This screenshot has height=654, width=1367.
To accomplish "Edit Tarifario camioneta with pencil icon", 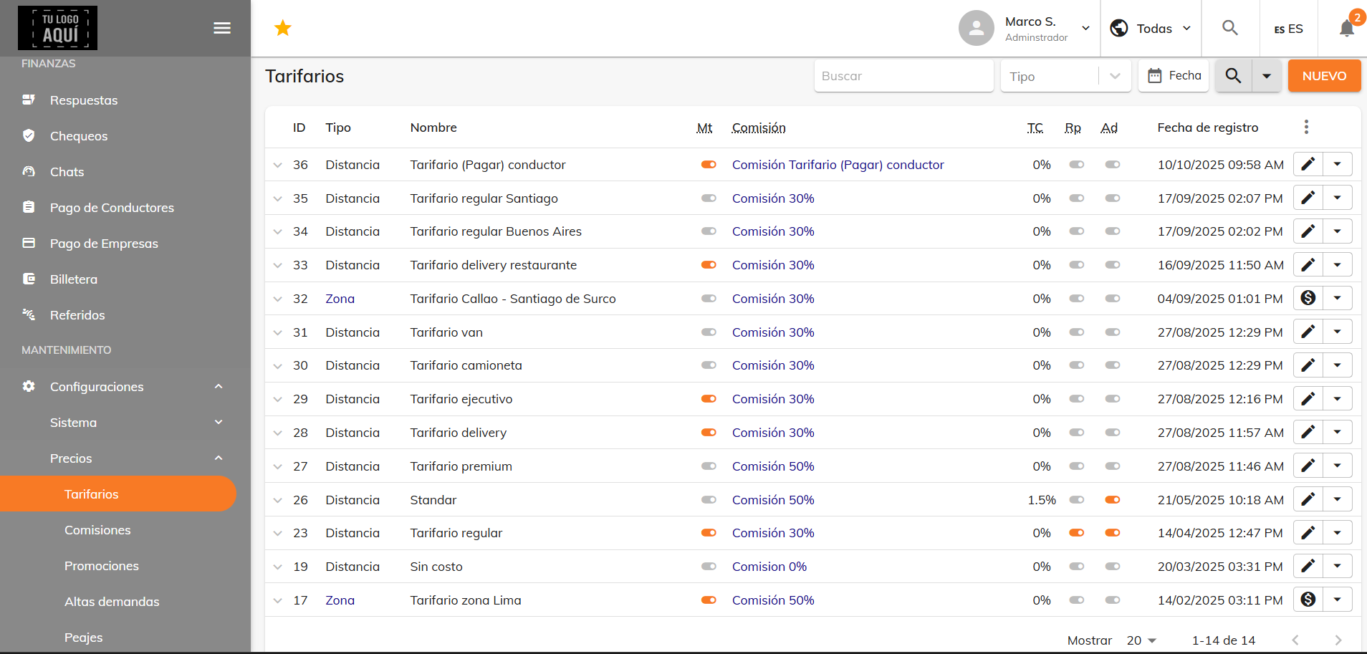I will pyautogui.click(x=1308, y=365).
